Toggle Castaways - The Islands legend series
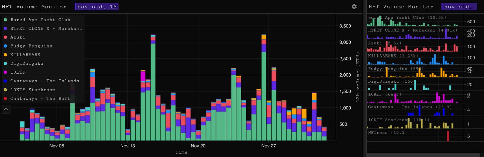The image size is (484, 157). click(x=41, y=81)
